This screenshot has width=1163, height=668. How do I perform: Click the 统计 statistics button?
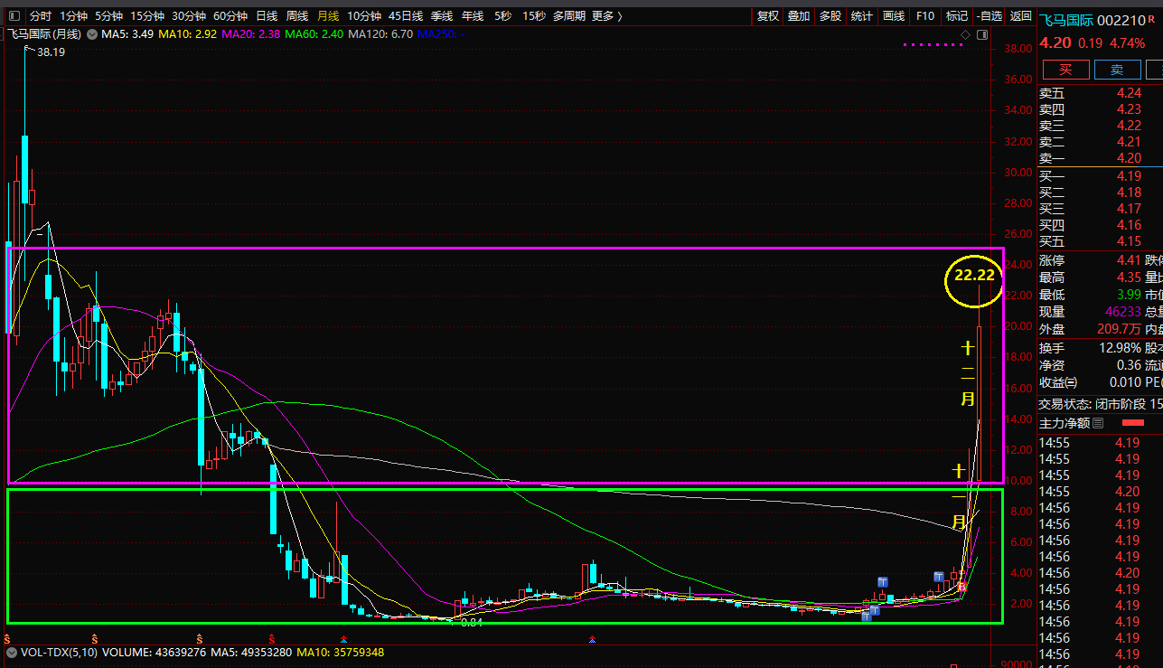[862, 16]
